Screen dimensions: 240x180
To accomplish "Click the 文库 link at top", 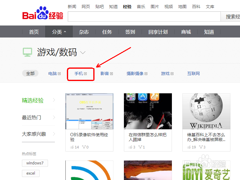I will 210,7.
